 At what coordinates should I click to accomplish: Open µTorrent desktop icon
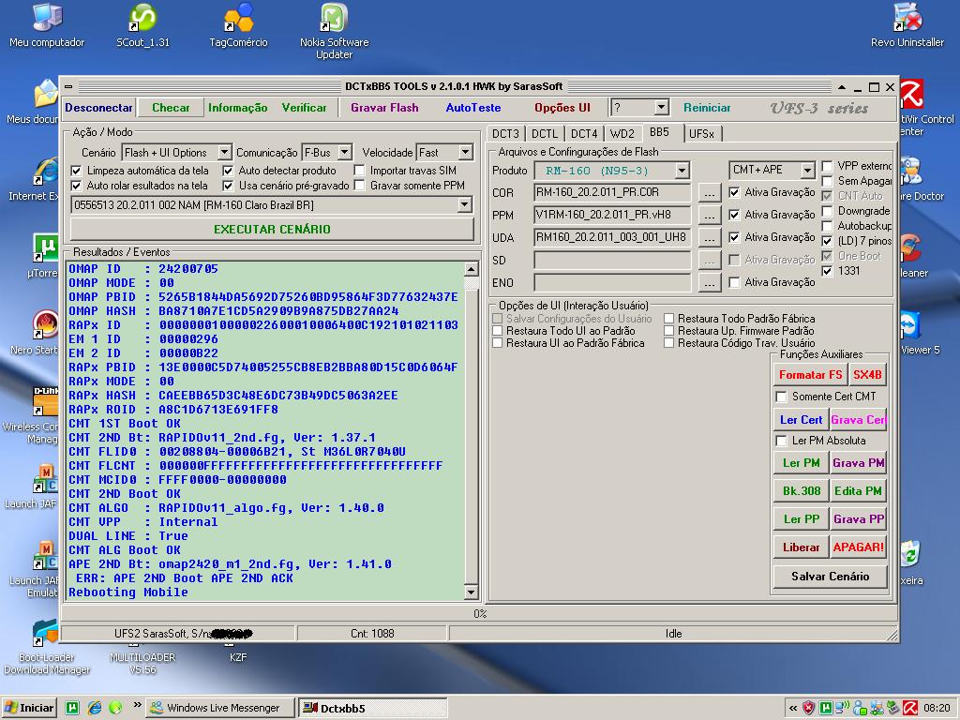43,256
